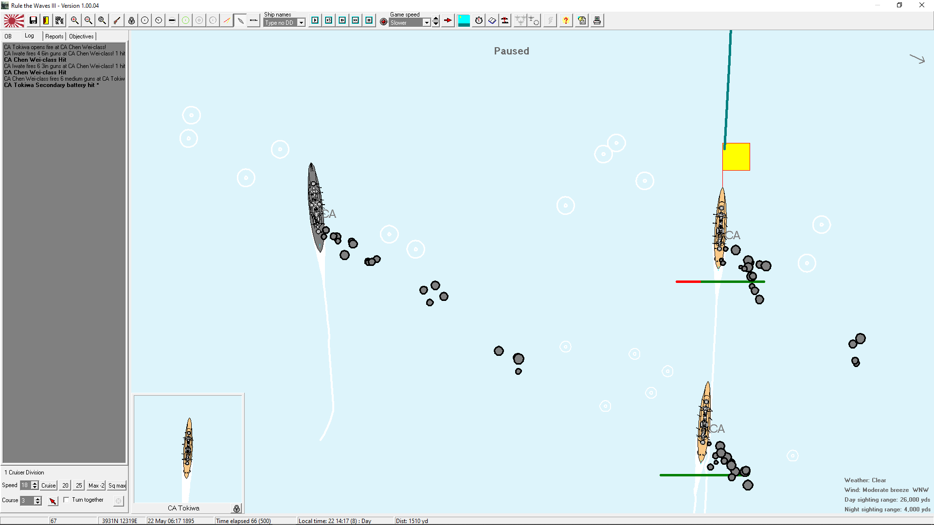Increase Speed using the stepper up arrow
Screen dimensions: 934x525
tap(35, 483)
